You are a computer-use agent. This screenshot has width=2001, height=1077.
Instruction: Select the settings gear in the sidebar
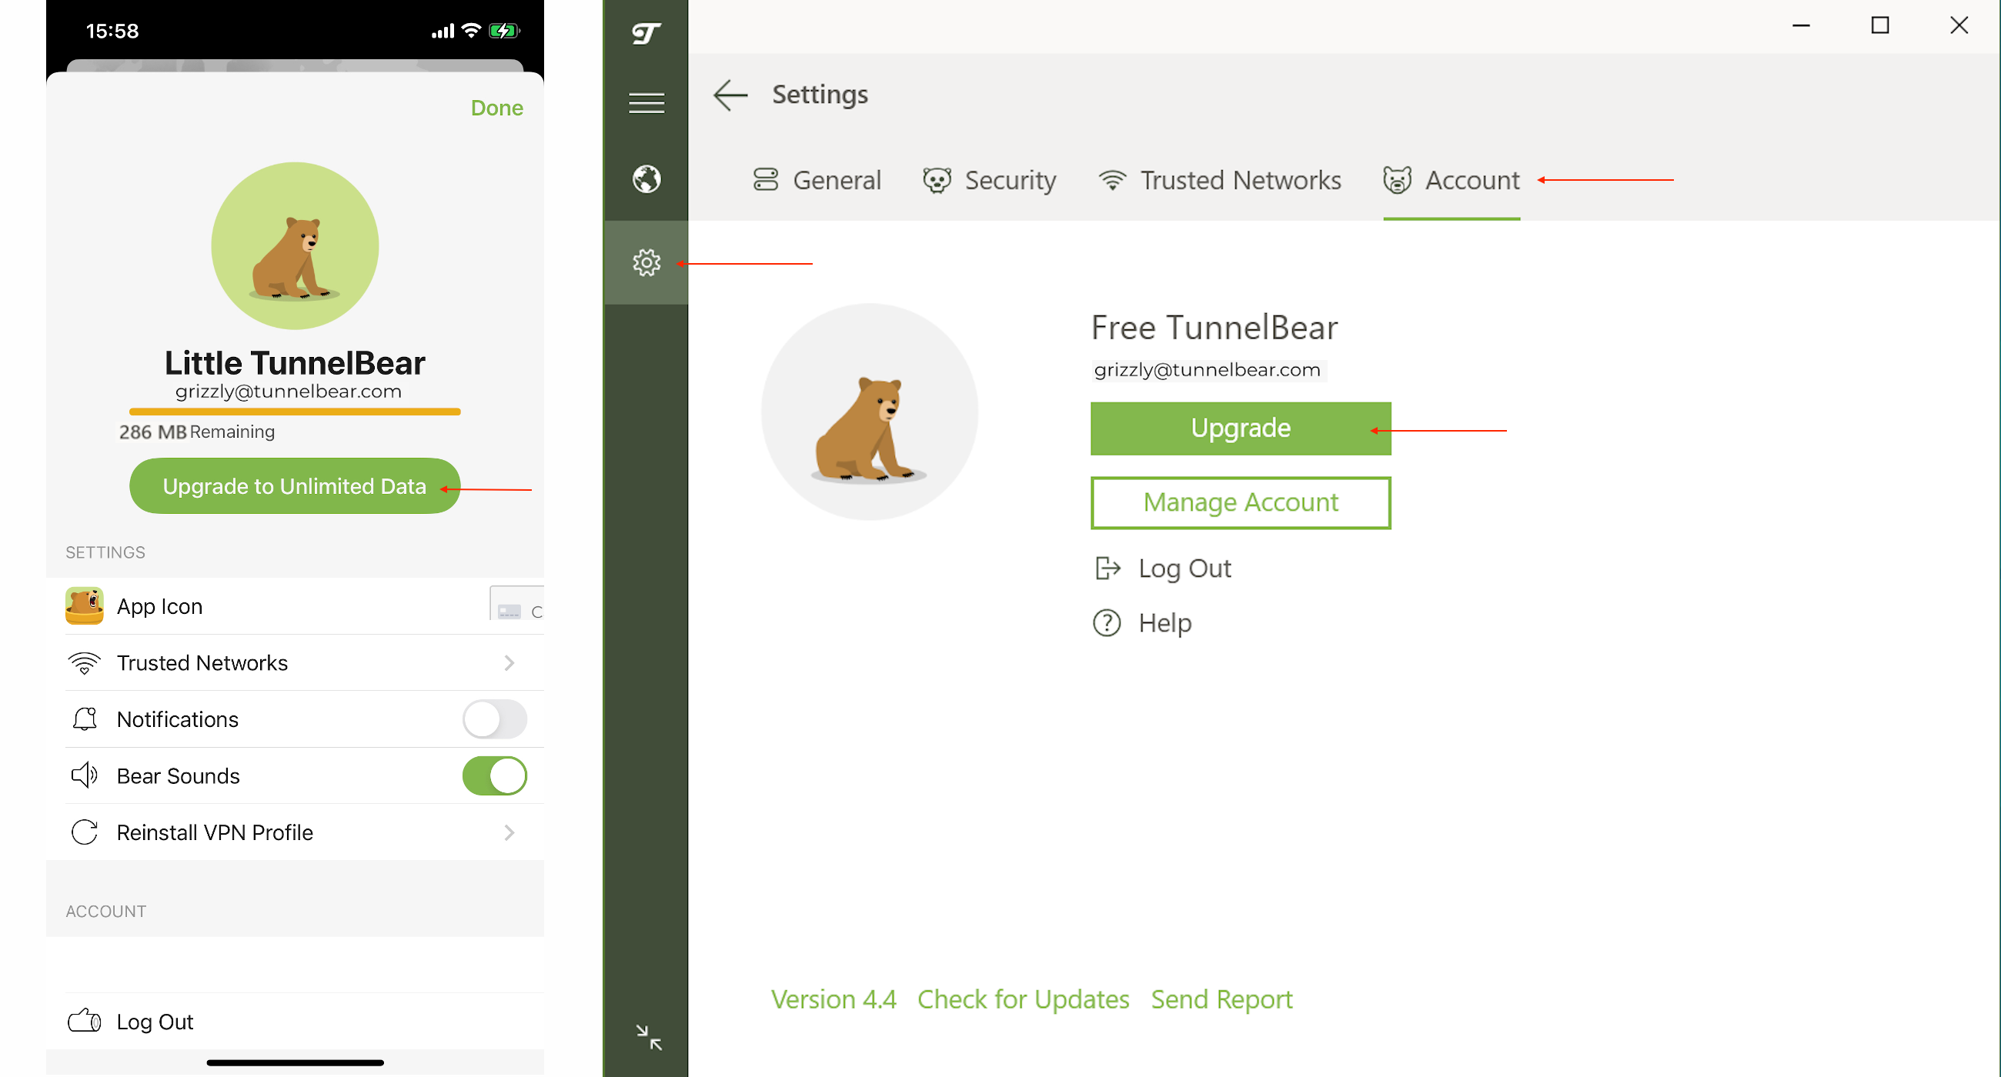[x=646, y=262]
